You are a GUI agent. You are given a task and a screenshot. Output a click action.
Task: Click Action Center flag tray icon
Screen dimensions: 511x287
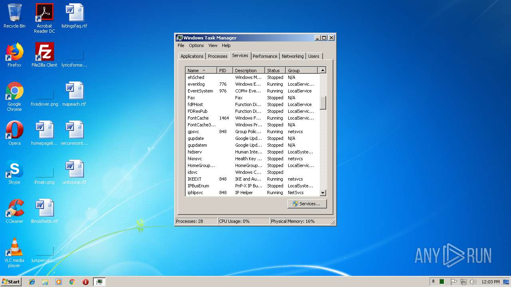coord(454,282)
